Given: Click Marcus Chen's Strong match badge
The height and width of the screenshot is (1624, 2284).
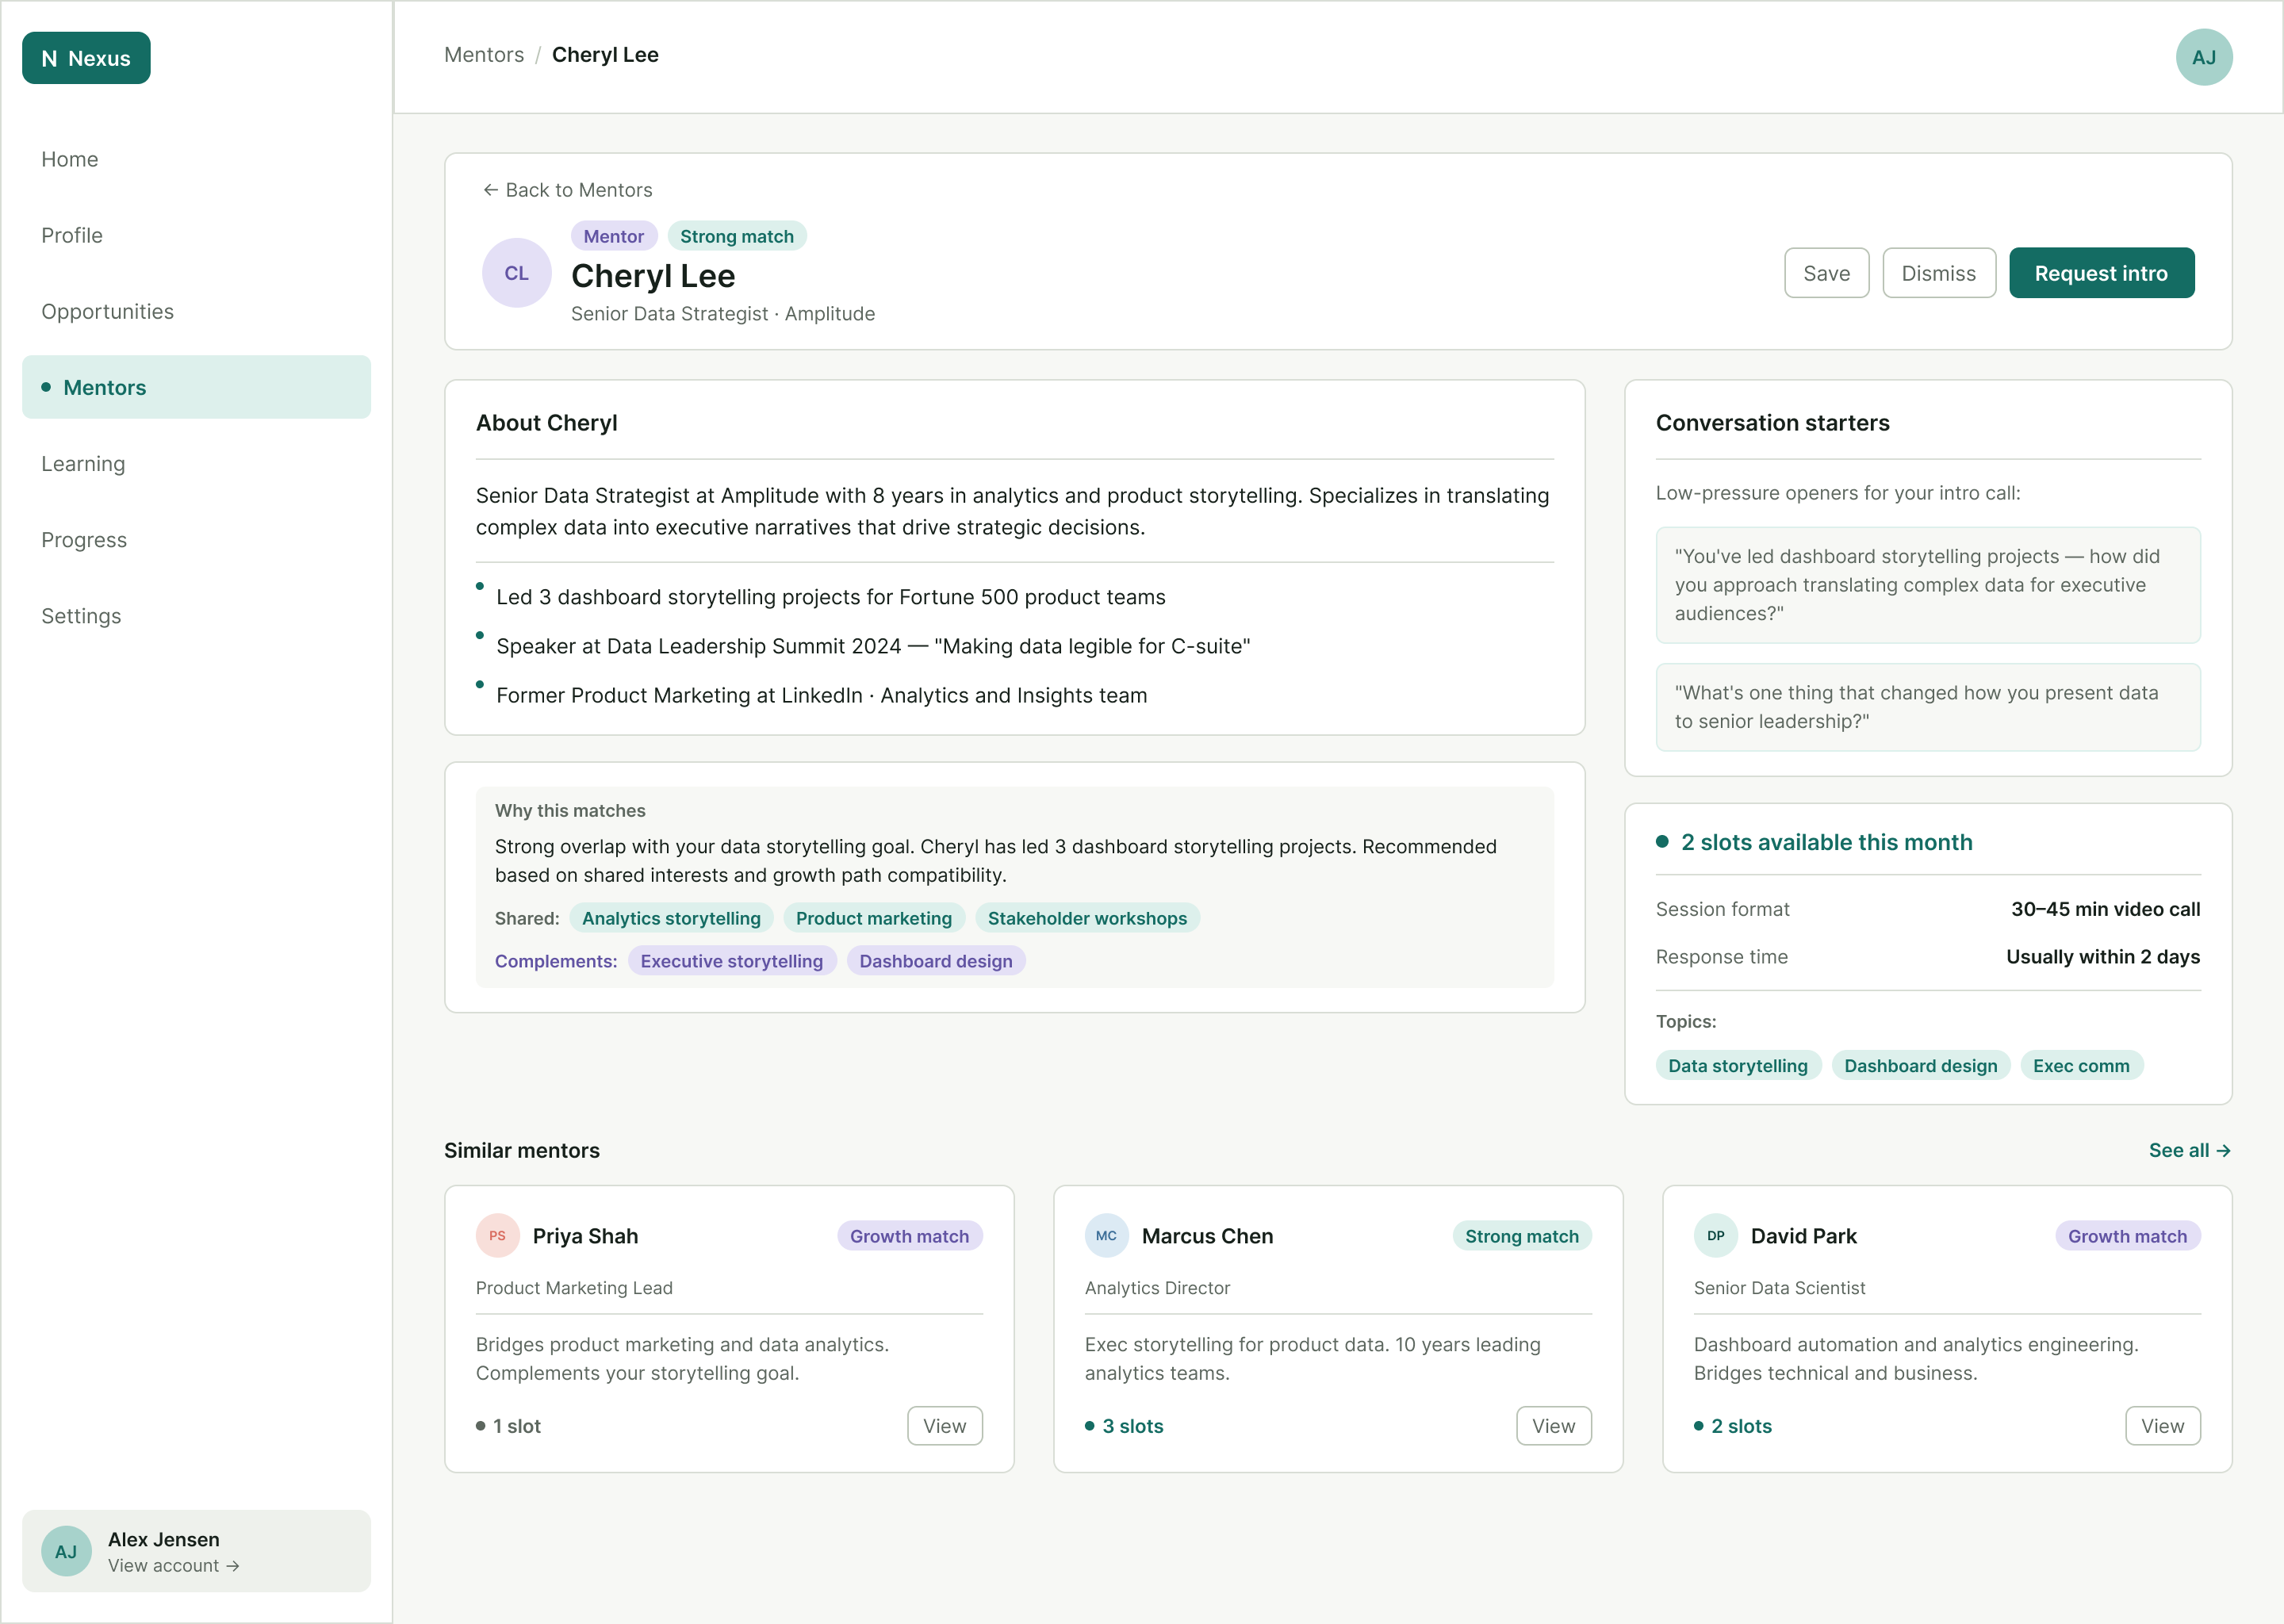Looking at the screenshot, I should [1522, 1236].
